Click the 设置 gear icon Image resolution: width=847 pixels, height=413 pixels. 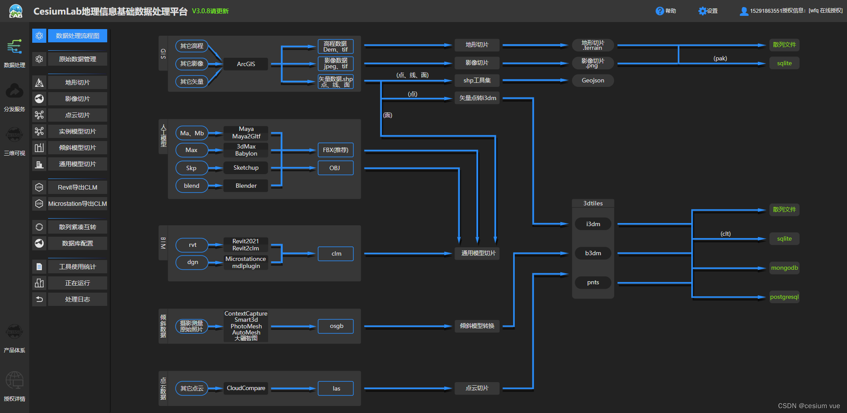[702, 11]
